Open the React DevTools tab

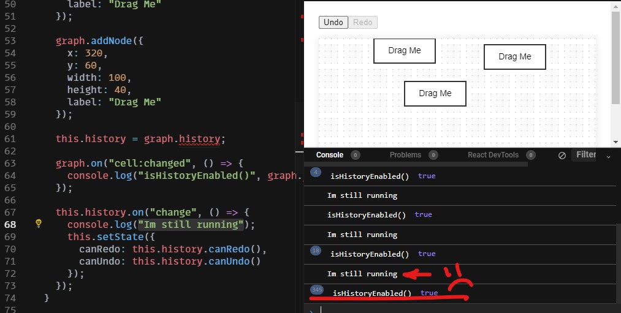click(493, 155)
